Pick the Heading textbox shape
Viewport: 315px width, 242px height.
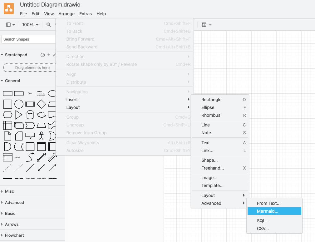41,93
